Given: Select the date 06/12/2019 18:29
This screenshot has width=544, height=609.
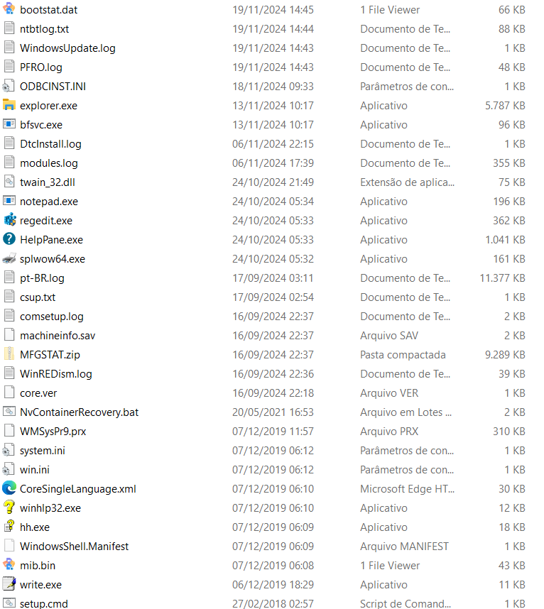Looking at the screenshot, I should click(x=273, y=585).
